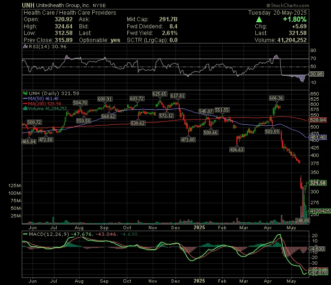Click the Unitedhealth Group, Inc. company name
The image size is (331, 285).
click(x=63, y=5)
